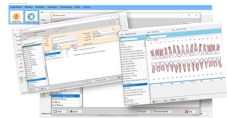Open the Reçete Tarihi date picker

113,29
